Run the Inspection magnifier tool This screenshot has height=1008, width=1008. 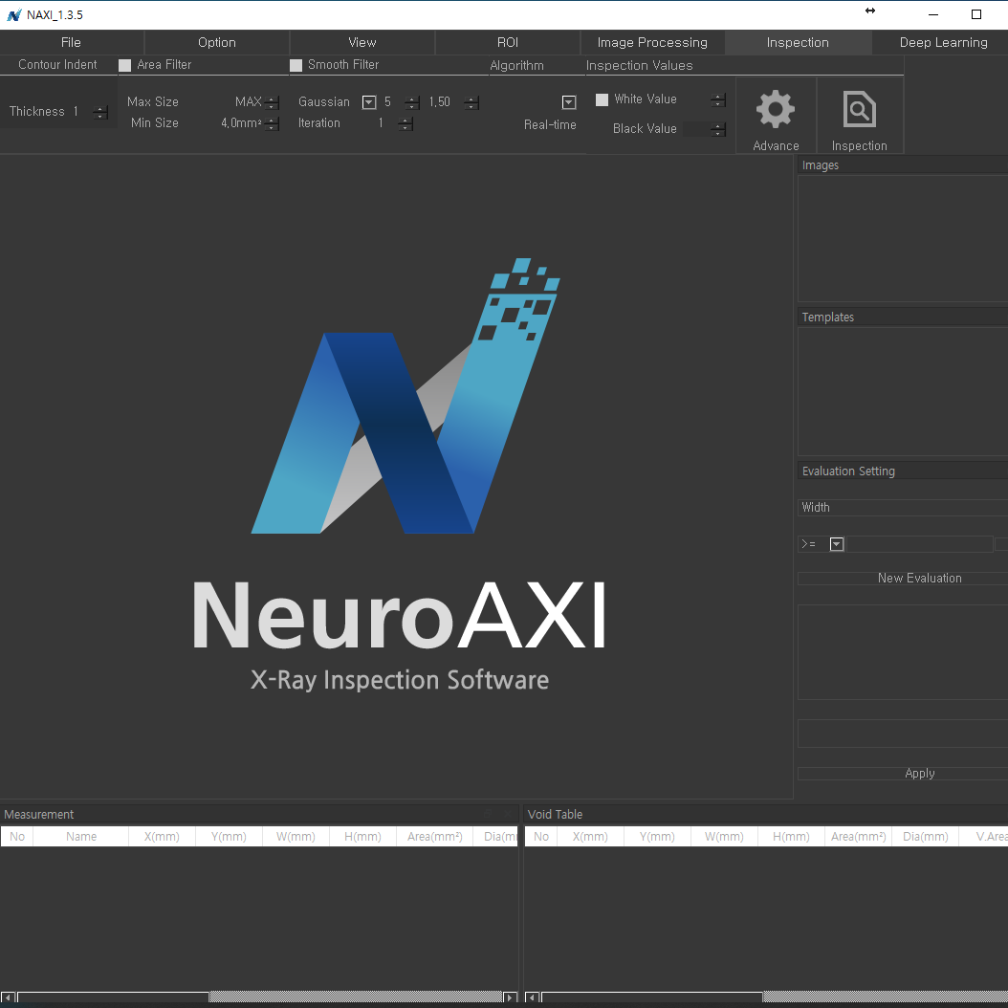(859, 116)
